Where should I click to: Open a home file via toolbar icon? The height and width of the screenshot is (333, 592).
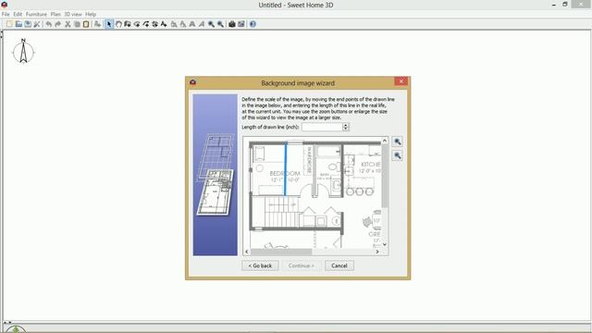click(x=18, y=24)
